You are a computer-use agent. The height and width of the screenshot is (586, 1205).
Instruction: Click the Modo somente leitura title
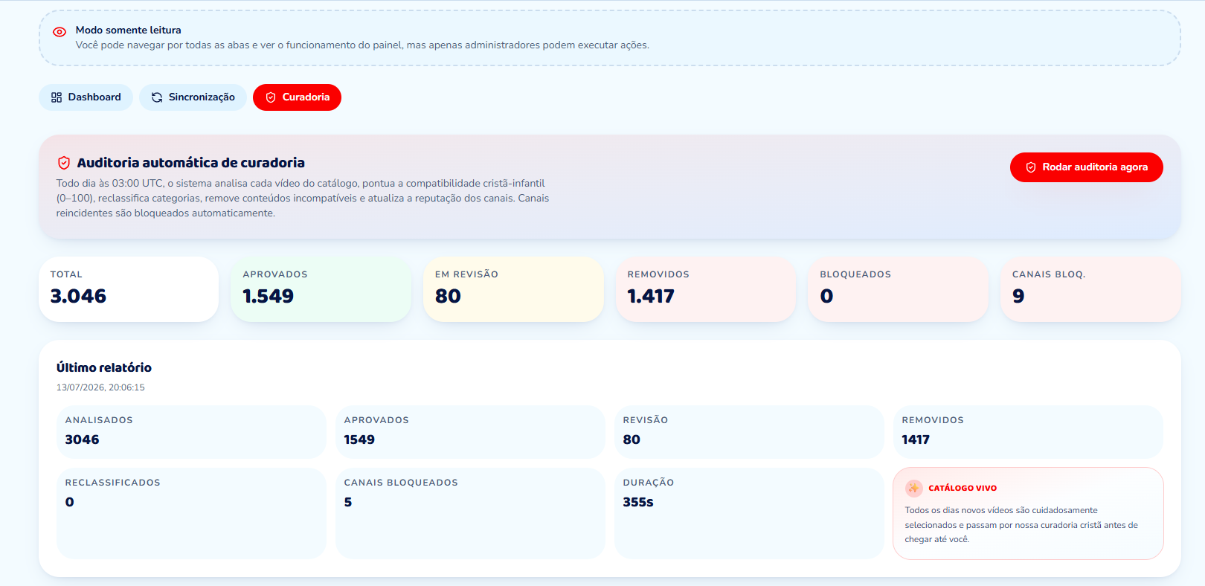click(x=128, y=30)
